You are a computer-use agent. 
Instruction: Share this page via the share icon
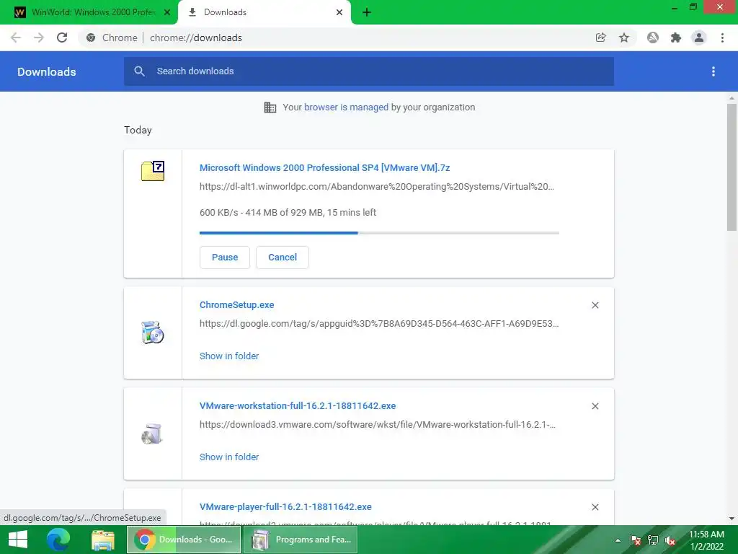pyautogui.click(x=600, y=38)
